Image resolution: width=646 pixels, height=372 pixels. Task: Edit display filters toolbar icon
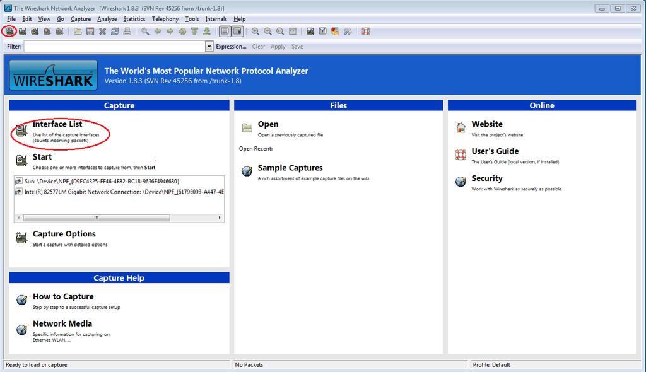322,32
